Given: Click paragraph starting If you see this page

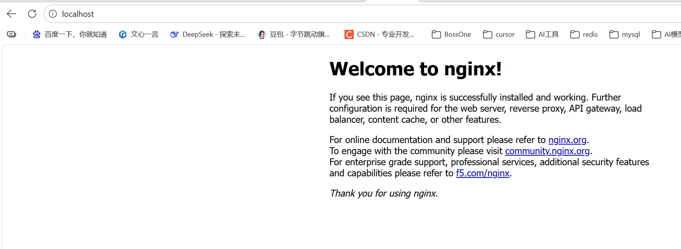Looking at the screenshot, I should (x=486, y=109).
